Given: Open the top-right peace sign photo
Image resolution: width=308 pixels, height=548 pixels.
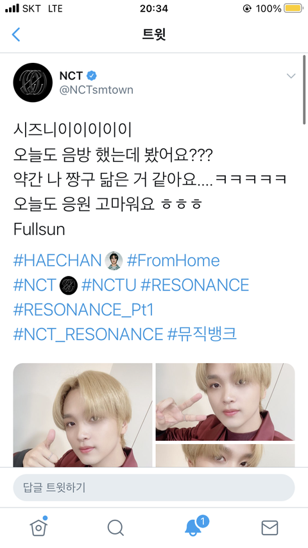Looking at the screenshot, I should [x=225, y=402].
